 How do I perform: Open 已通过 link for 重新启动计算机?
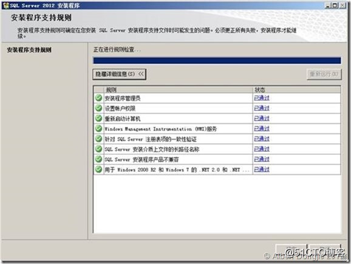pyautogui.click(x=262, y=118)
